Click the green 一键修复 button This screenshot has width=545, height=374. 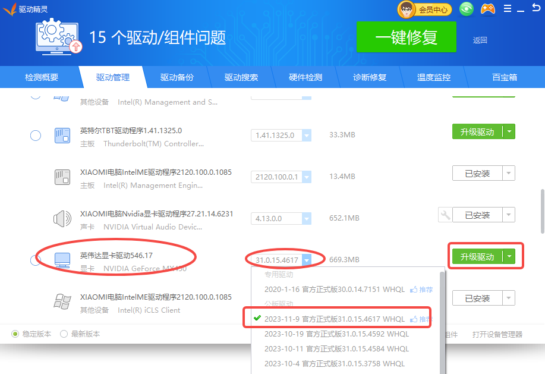pyautogui.click(x=406, y=37)
